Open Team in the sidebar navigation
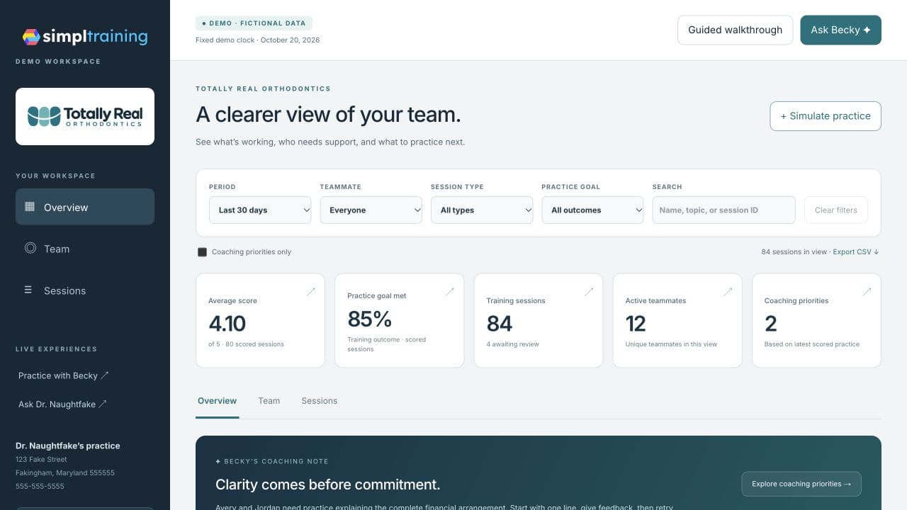Screen dimensions: 907x510 click(x=85, y=249)
